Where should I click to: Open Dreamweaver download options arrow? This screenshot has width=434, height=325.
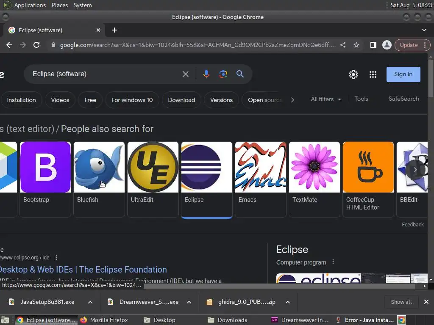tap(189, 302)
